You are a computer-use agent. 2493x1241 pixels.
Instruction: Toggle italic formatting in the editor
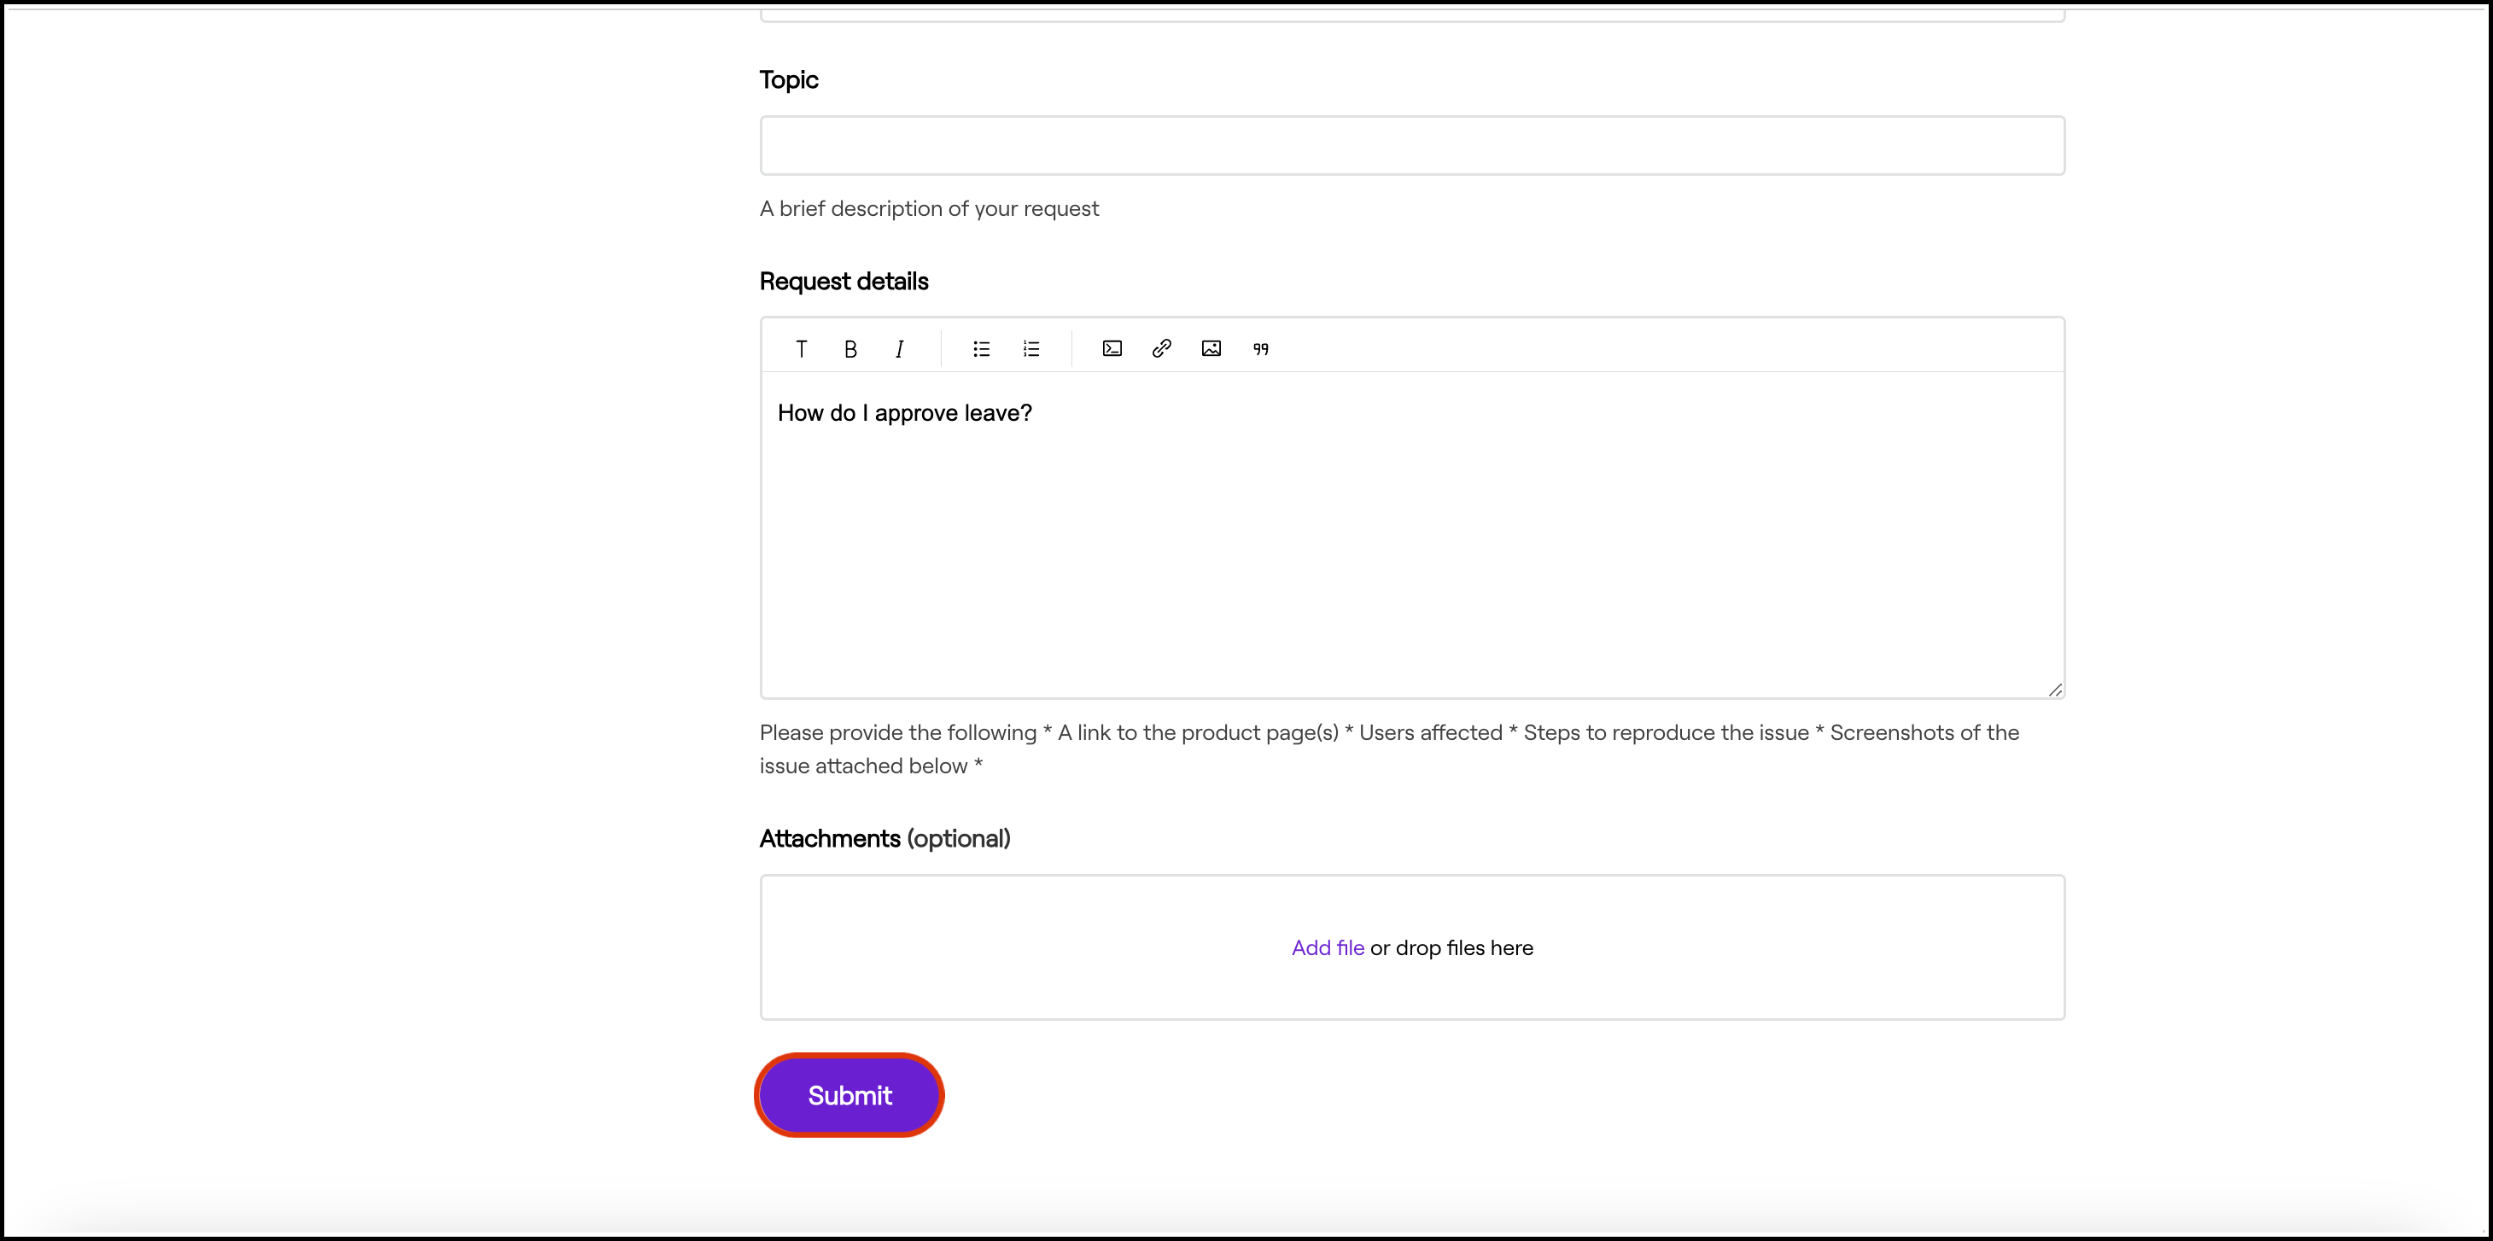899,349
